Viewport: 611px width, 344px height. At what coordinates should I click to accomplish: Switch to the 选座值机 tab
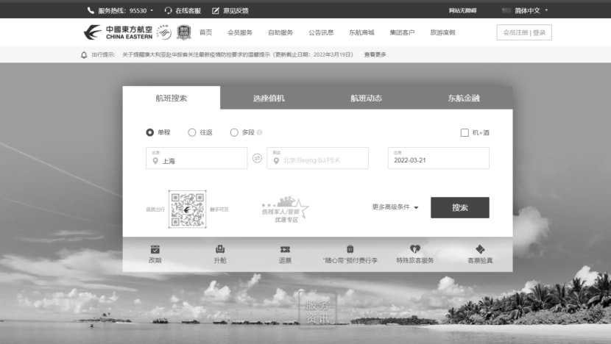(x=269, y=98)
